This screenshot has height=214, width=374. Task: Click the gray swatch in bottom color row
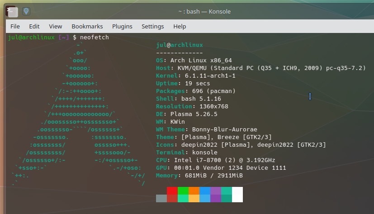coord(161,198)
